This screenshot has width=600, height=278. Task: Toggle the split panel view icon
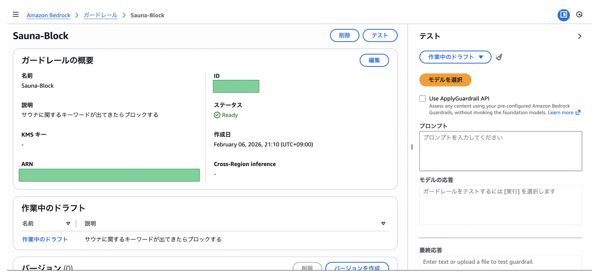(x=563, y=15)
